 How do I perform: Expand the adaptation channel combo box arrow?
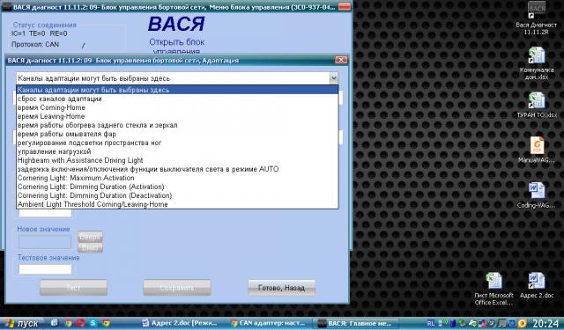[x=333, y=78]
